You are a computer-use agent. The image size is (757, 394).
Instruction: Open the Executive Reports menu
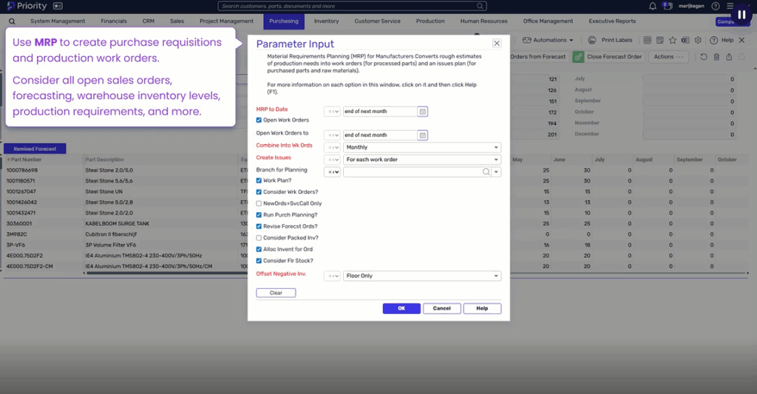[612, 21]
